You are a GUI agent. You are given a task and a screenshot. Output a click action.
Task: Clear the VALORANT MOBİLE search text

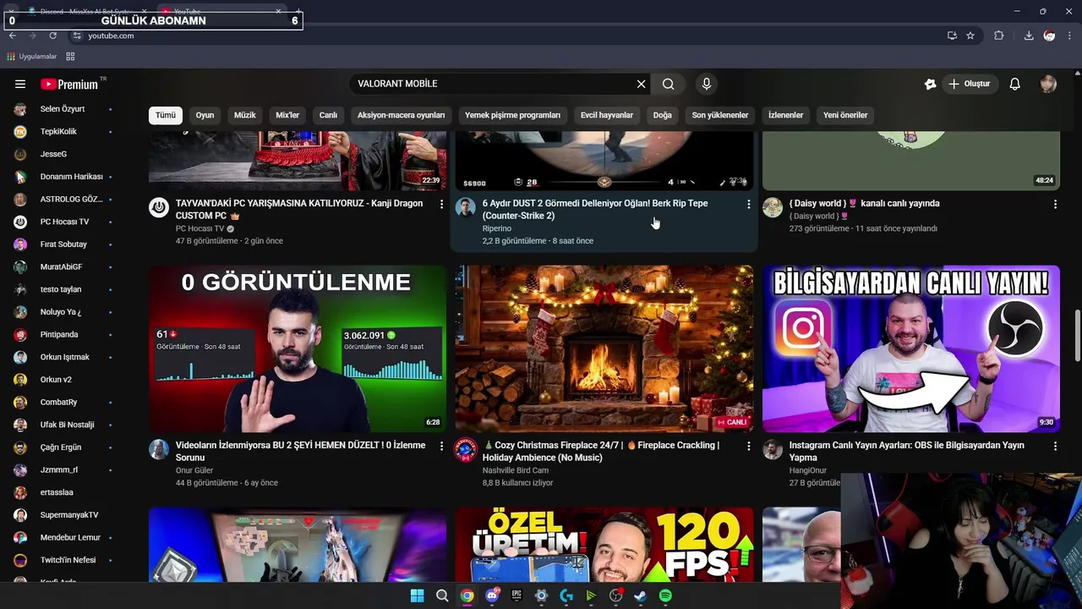[641, 84]
